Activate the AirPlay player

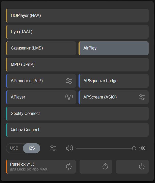pos(113,48)
